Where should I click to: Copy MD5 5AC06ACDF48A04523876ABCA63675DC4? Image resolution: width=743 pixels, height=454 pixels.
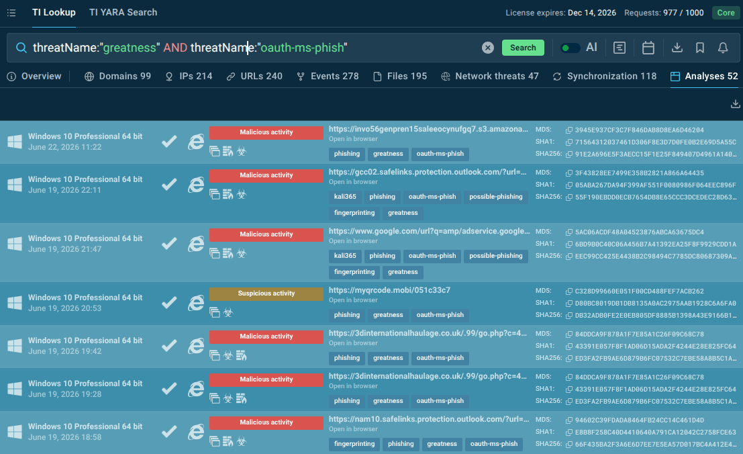(568, 232)
